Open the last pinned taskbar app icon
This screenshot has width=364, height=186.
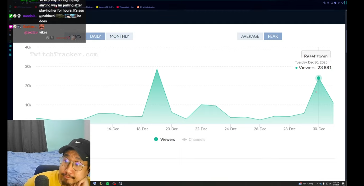point(121,184)
